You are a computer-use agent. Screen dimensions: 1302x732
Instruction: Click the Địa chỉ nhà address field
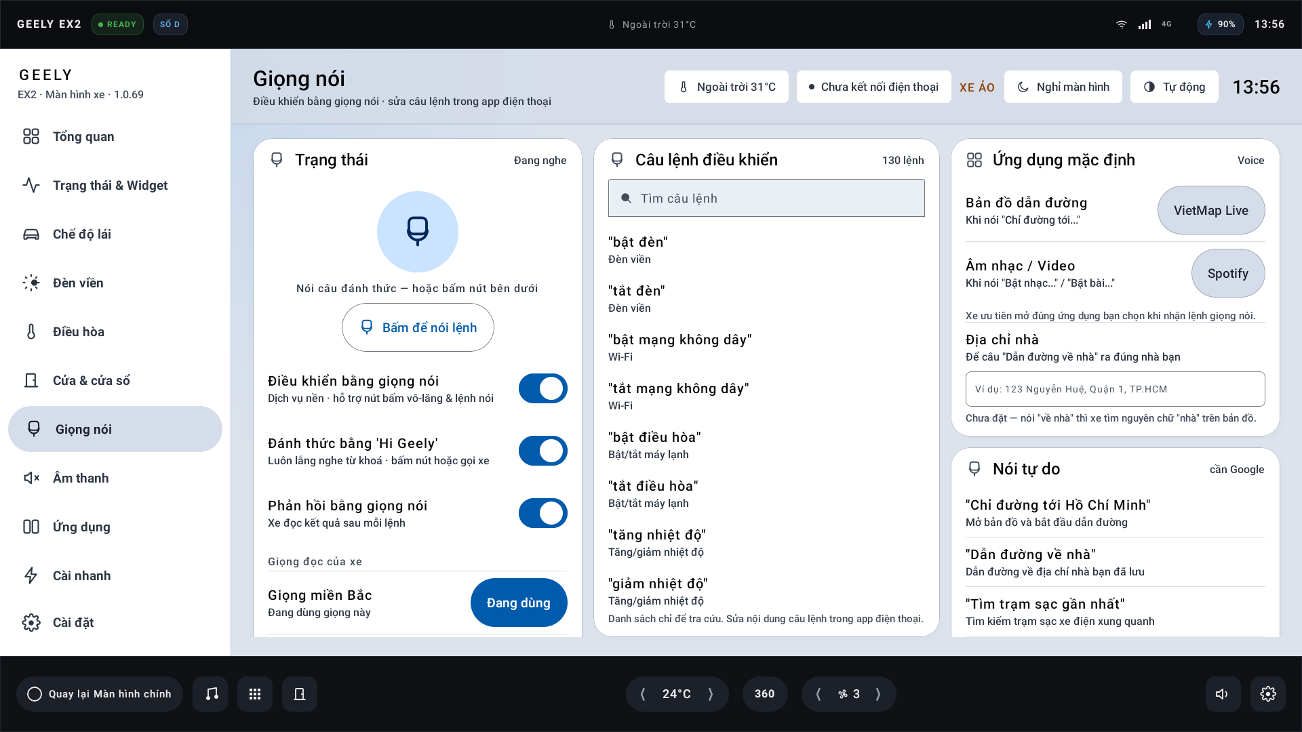(x=1116, y=389)
